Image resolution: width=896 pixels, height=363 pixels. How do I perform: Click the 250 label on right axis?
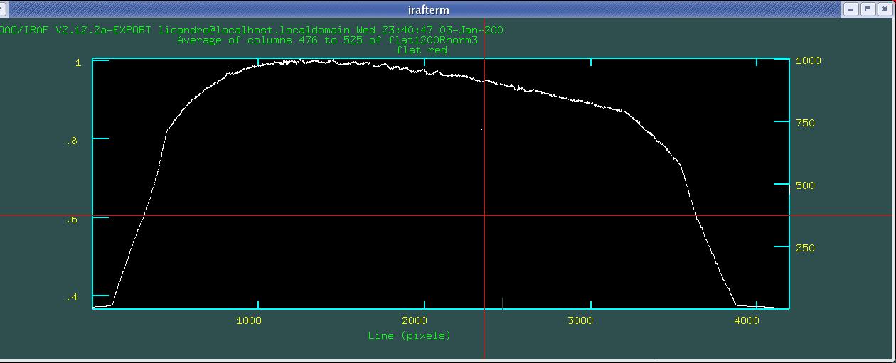pos(805,248)
